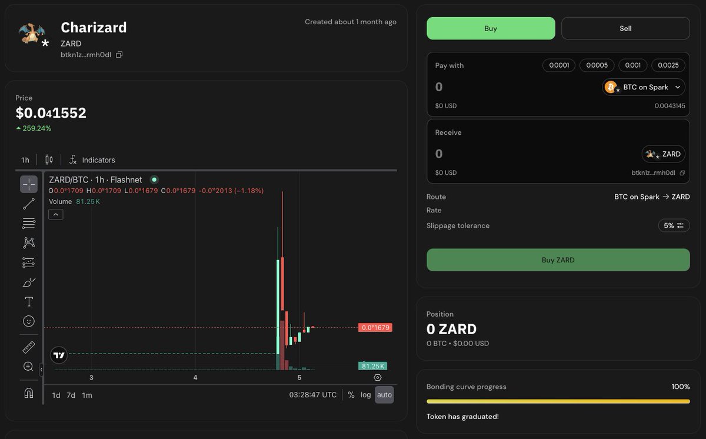This screenshot has height=439, width=706.
Task: Click the 03:28:47 UTC timezone clock
Action: (x=313, y=395)
